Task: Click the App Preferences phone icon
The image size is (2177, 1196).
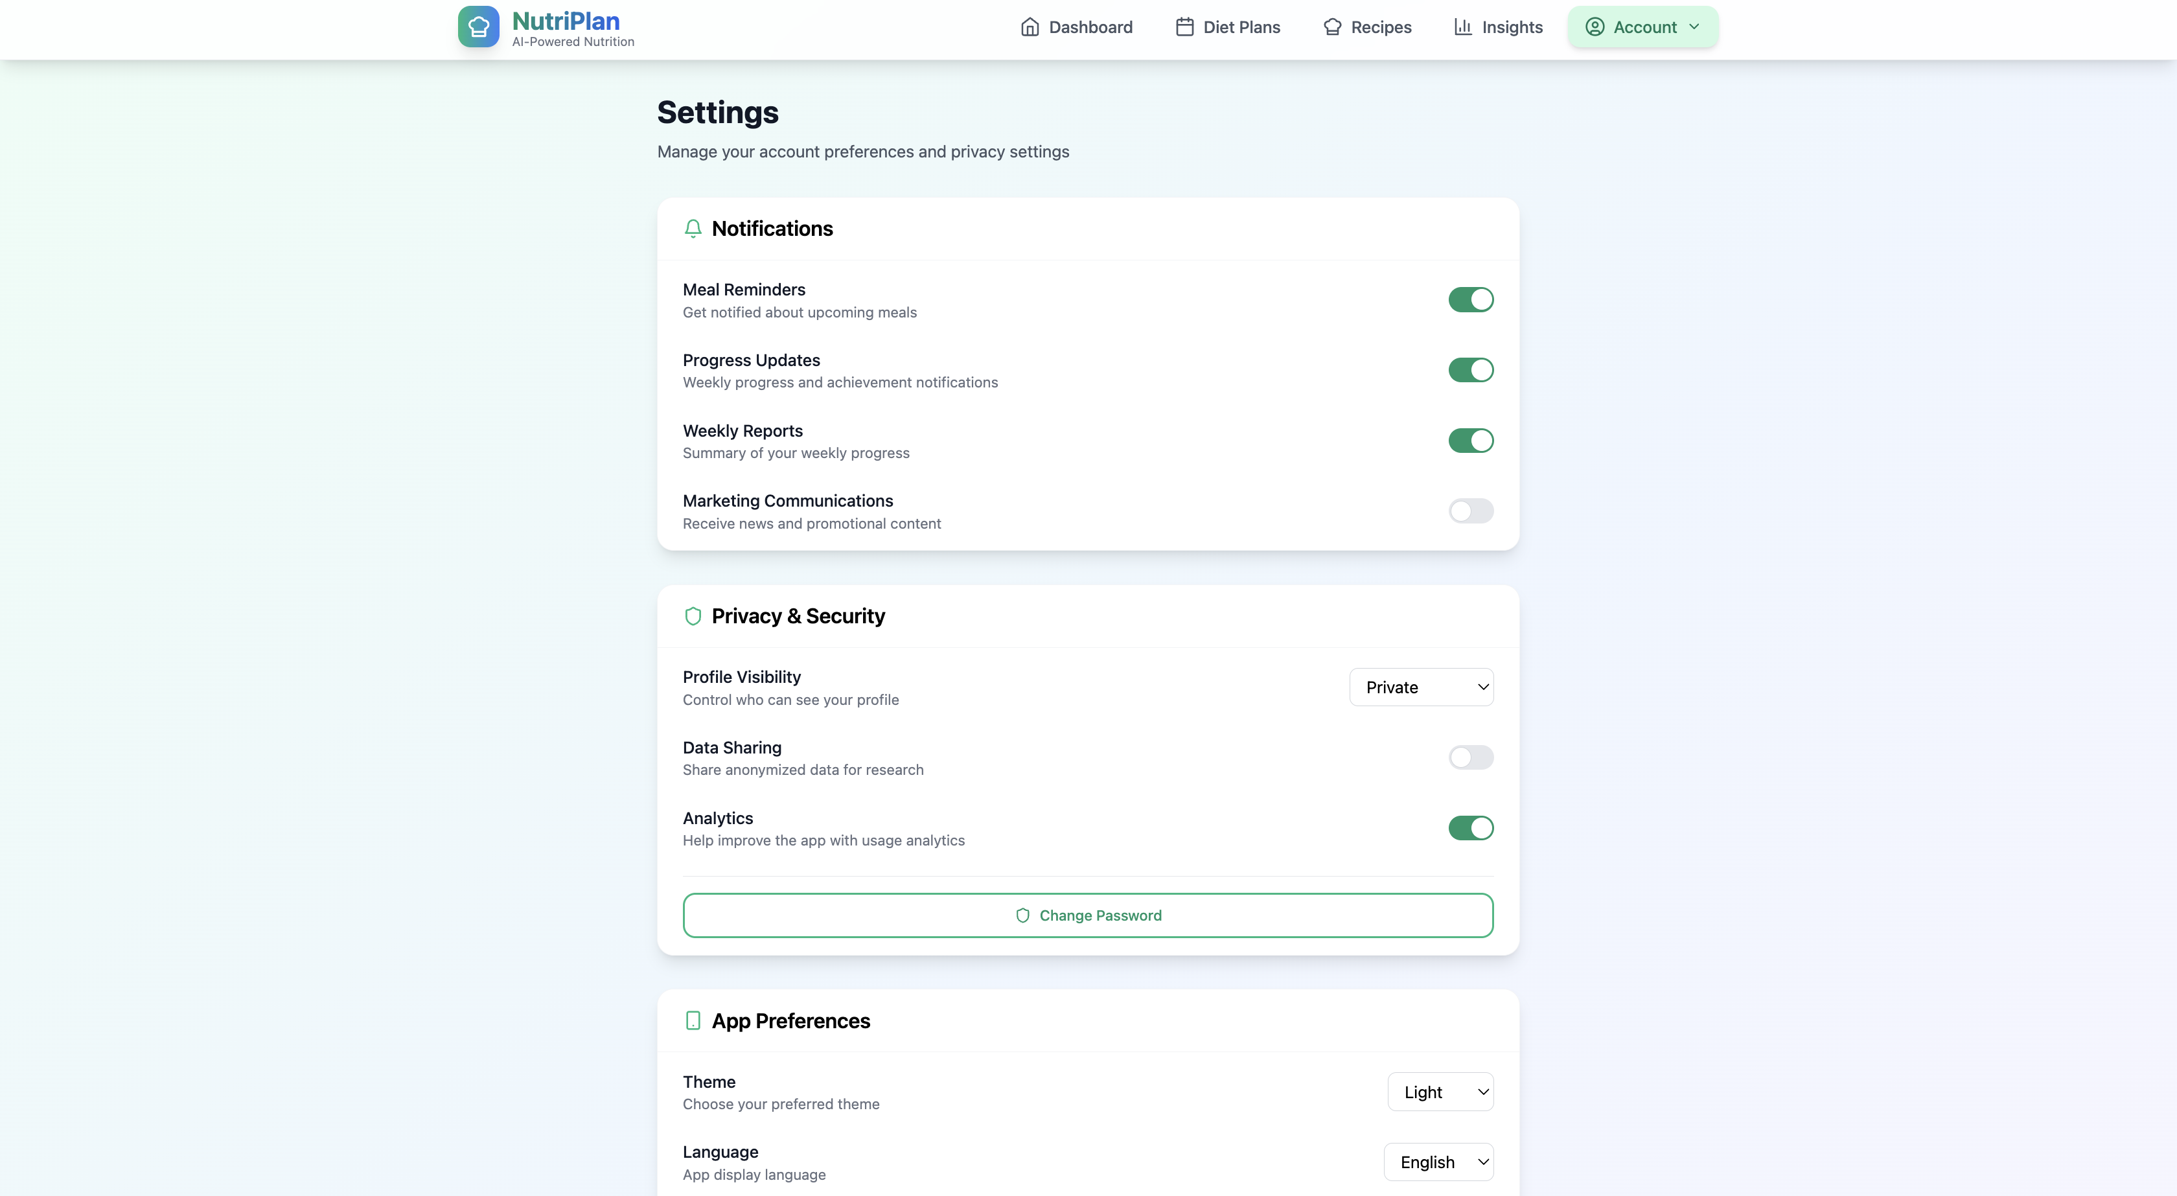Action: [693, 1021]
